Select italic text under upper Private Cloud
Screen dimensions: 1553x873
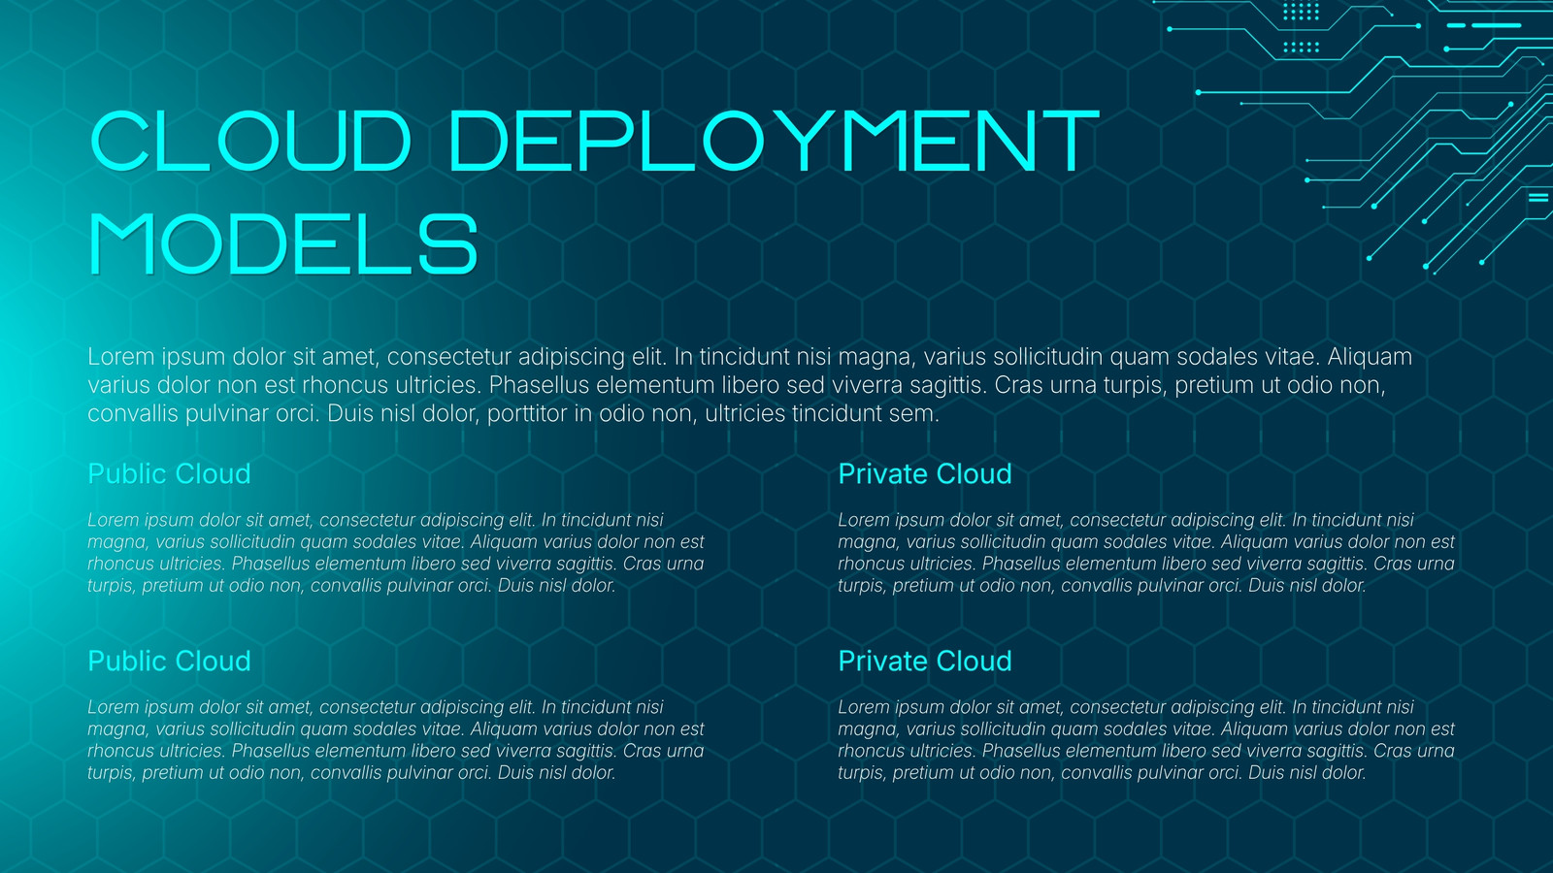1146,553
